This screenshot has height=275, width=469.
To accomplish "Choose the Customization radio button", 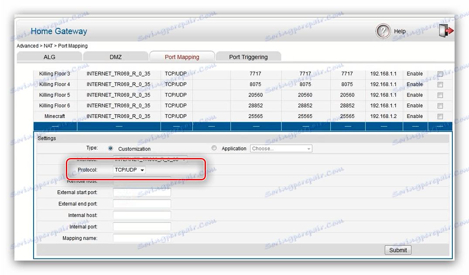I will click(111, 148).
